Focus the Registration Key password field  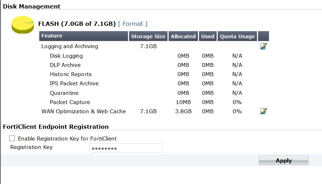pos(126,148)
